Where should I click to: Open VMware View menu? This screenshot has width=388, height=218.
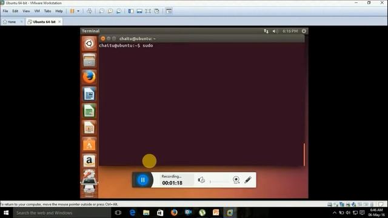click(26, 11)
